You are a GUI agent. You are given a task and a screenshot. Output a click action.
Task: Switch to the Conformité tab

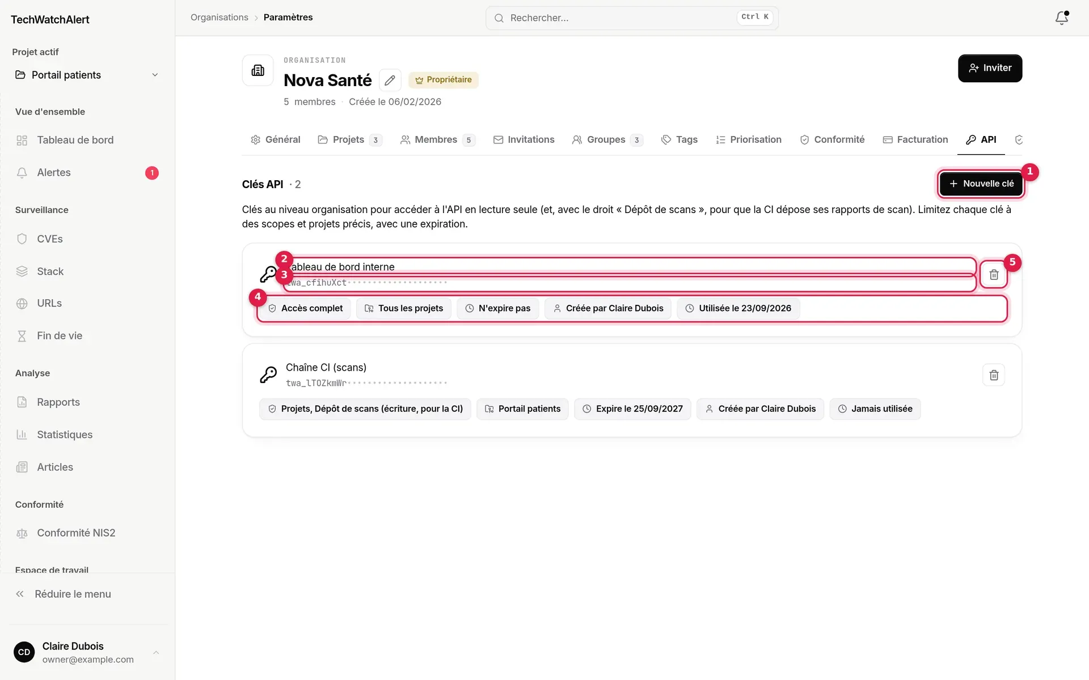(832, 139)
